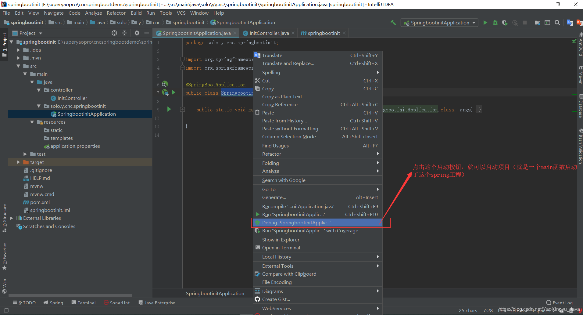Expand the .idea folder

click(x=18, y=50)
